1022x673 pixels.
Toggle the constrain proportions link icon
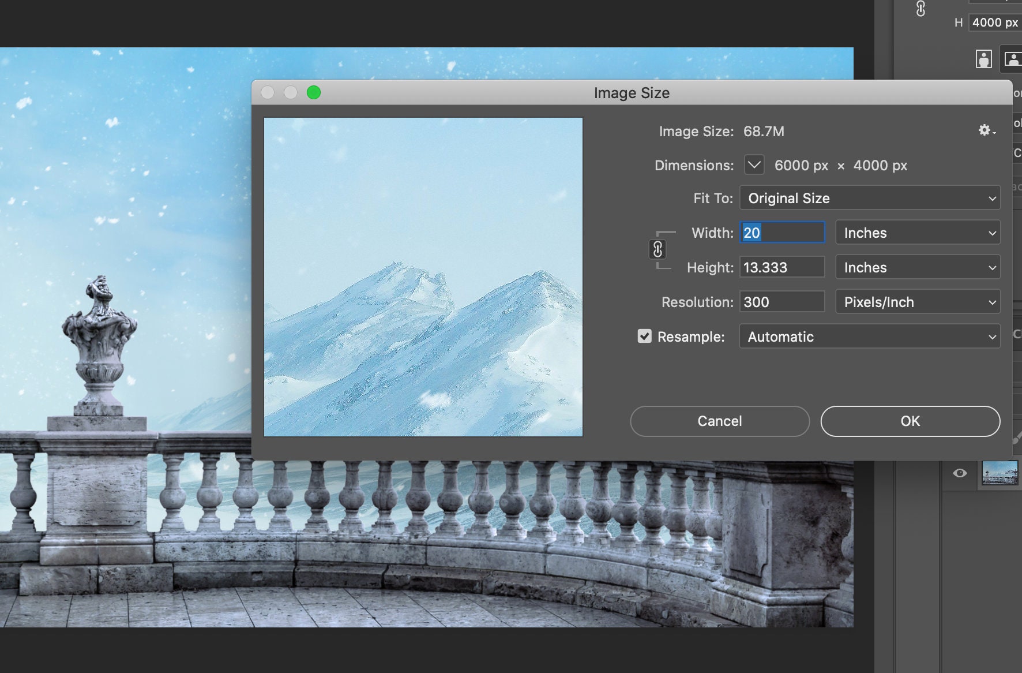coord(657,249)
